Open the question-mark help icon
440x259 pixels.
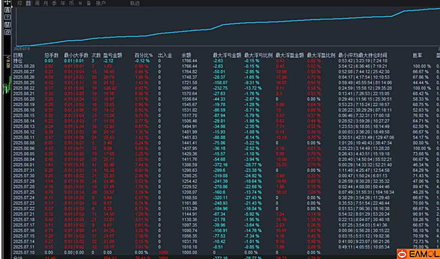pyautogui.click(x=7, y=17)
